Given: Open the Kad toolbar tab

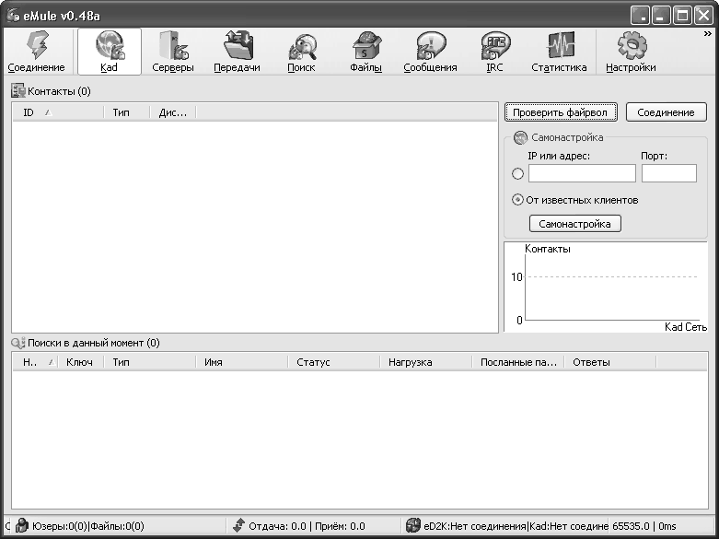Looking at the screenshot, I should 110,52.
